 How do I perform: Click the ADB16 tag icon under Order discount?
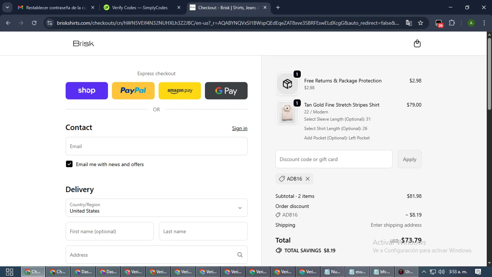coord(278,215)
